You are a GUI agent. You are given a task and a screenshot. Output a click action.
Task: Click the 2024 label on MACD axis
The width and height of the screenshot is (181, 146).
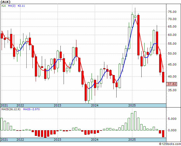click(x=95, y=140)
